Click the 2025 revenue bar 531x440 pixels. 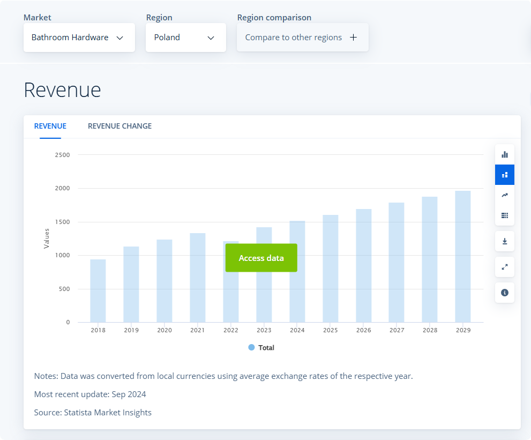[331, 269]
